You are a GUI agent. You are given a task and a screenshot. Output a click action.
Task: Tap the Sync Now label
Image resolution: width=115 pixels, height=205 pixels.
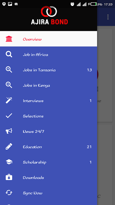(33, 193)
